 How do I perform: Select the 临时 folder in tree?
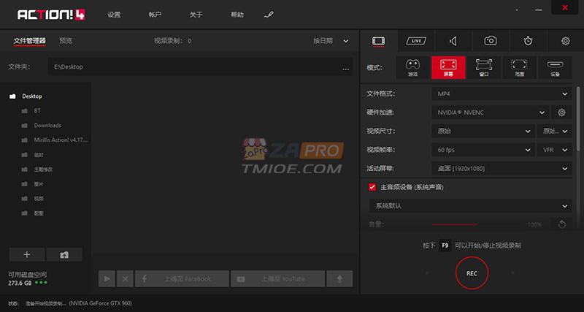coord(39,155)
